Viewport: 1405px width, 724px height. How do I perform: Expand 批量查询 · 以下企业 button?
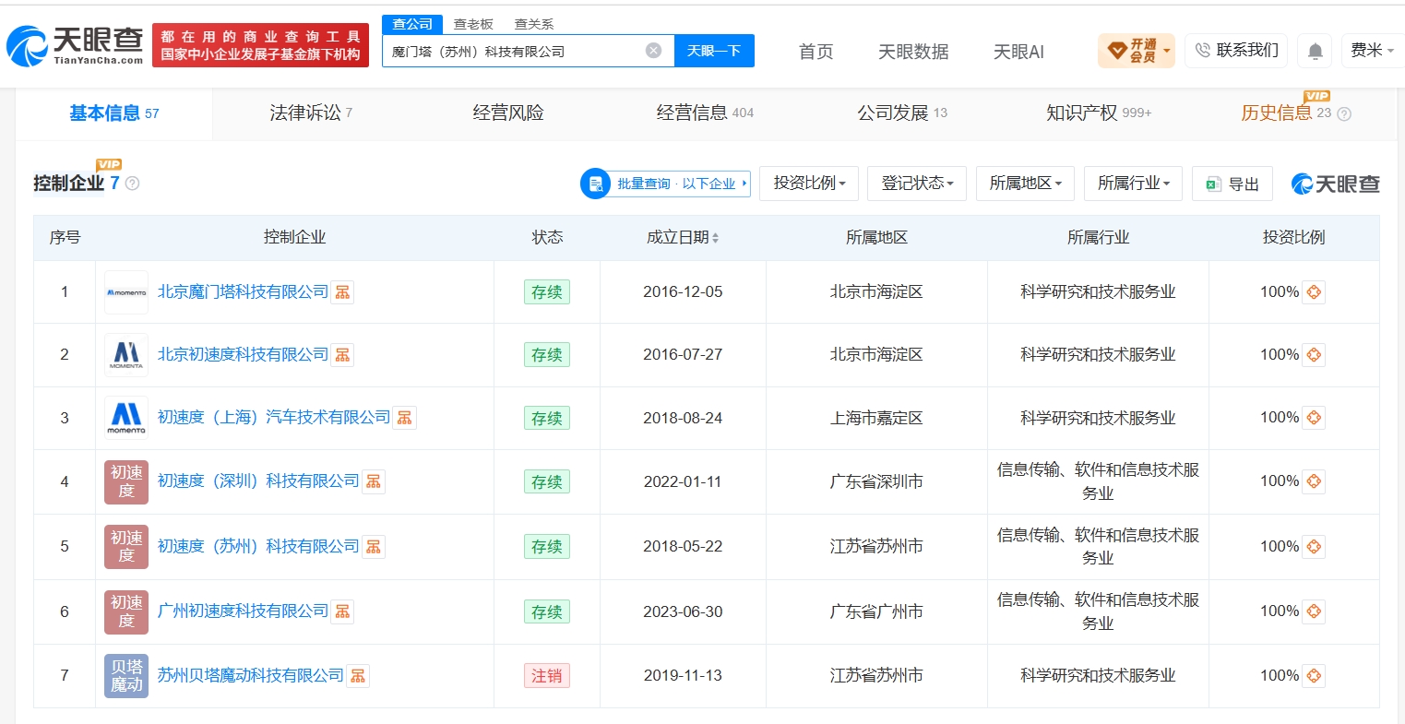click(665, 184)
